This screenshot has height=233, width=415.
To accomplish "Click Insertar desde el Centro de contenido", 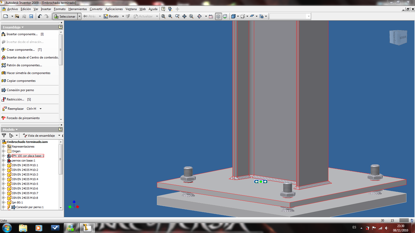I will [x=30, y=57].
